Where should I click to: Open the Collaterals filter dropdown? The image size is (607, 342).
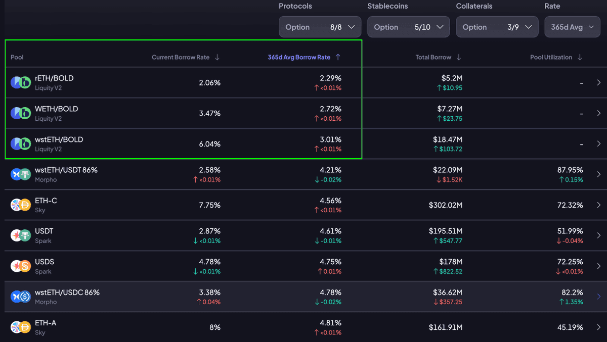click(x=497, y=27)
